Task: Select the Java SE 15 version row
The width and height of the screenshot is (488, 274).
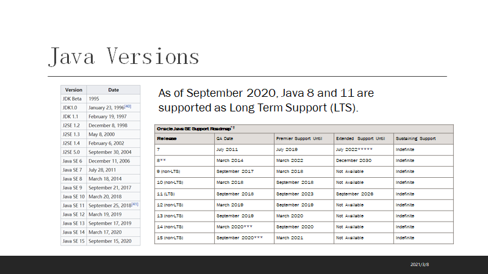Action: pos(101,241)
